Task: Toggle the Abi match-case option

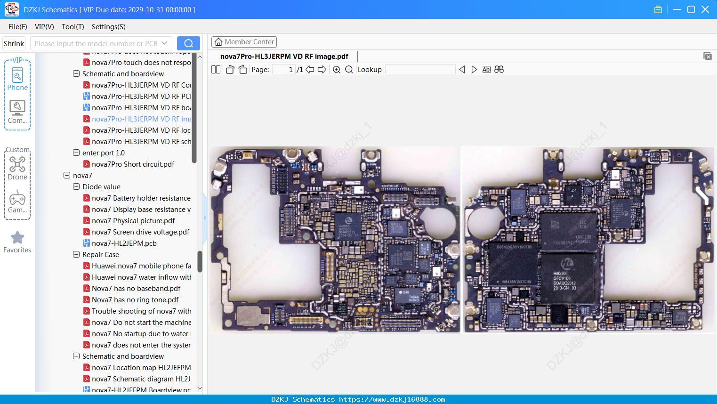Action: point(487,70)
